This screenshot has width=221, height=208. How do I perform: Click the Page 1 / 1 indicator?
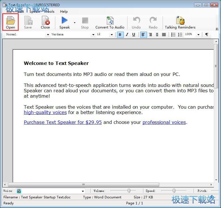click(135, 203)
